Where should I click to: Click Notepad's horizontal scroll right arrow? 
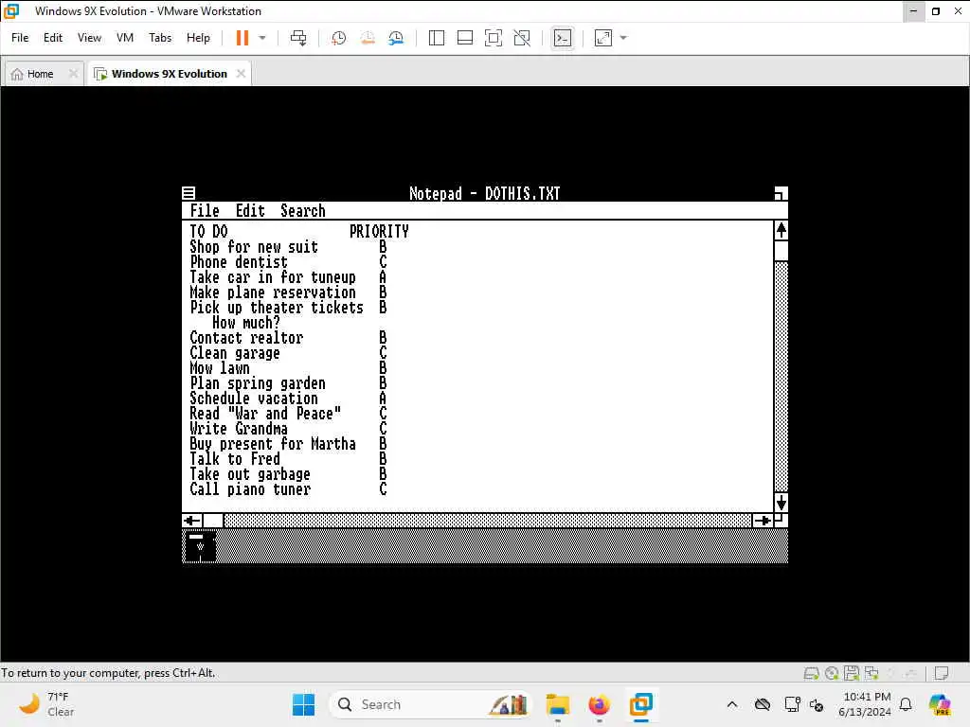click(763, 521)
